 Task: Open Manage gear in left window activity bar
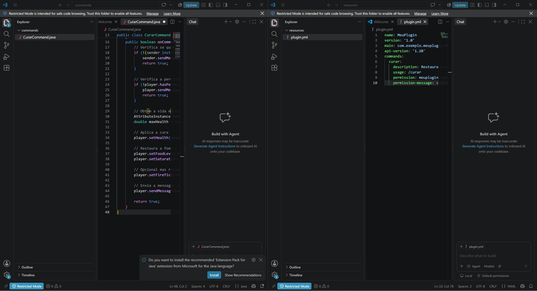point(6,275)
